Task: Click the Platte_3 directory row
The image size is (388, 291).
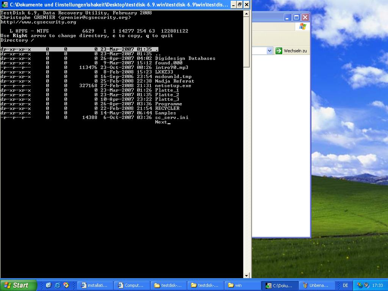Action: [90, 100]
